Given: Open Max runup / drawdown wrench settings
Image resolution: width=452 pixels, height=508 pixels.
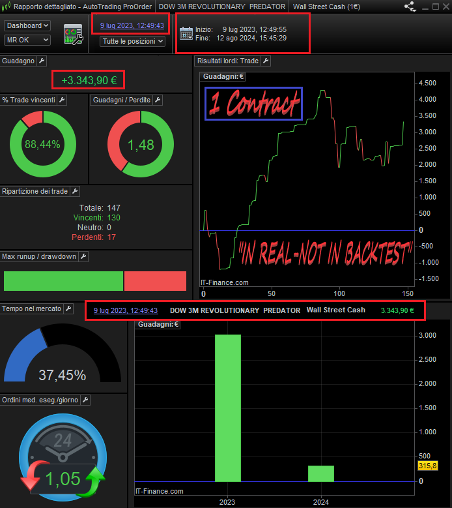Looking at the screenshot, I should click(83, 256).
